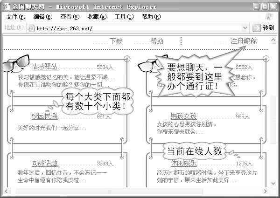Open the 收藏(A) menu

pyautogui.click(x=97, y=17)
